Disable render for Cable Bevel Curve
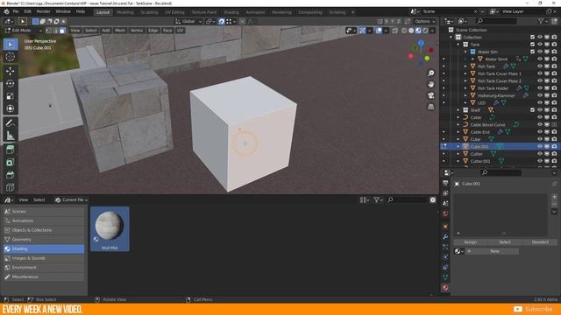The height and width of the screenshot is (315, 561). (554, 124)
